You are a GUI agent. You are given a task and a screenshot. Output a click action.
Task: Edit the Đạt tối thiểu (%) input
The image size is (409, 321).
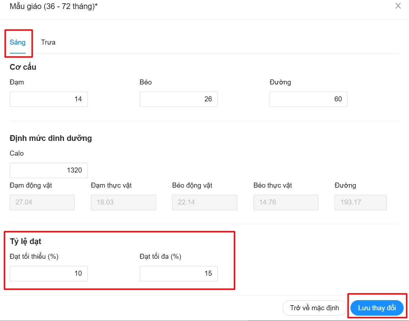coord(49,274)
